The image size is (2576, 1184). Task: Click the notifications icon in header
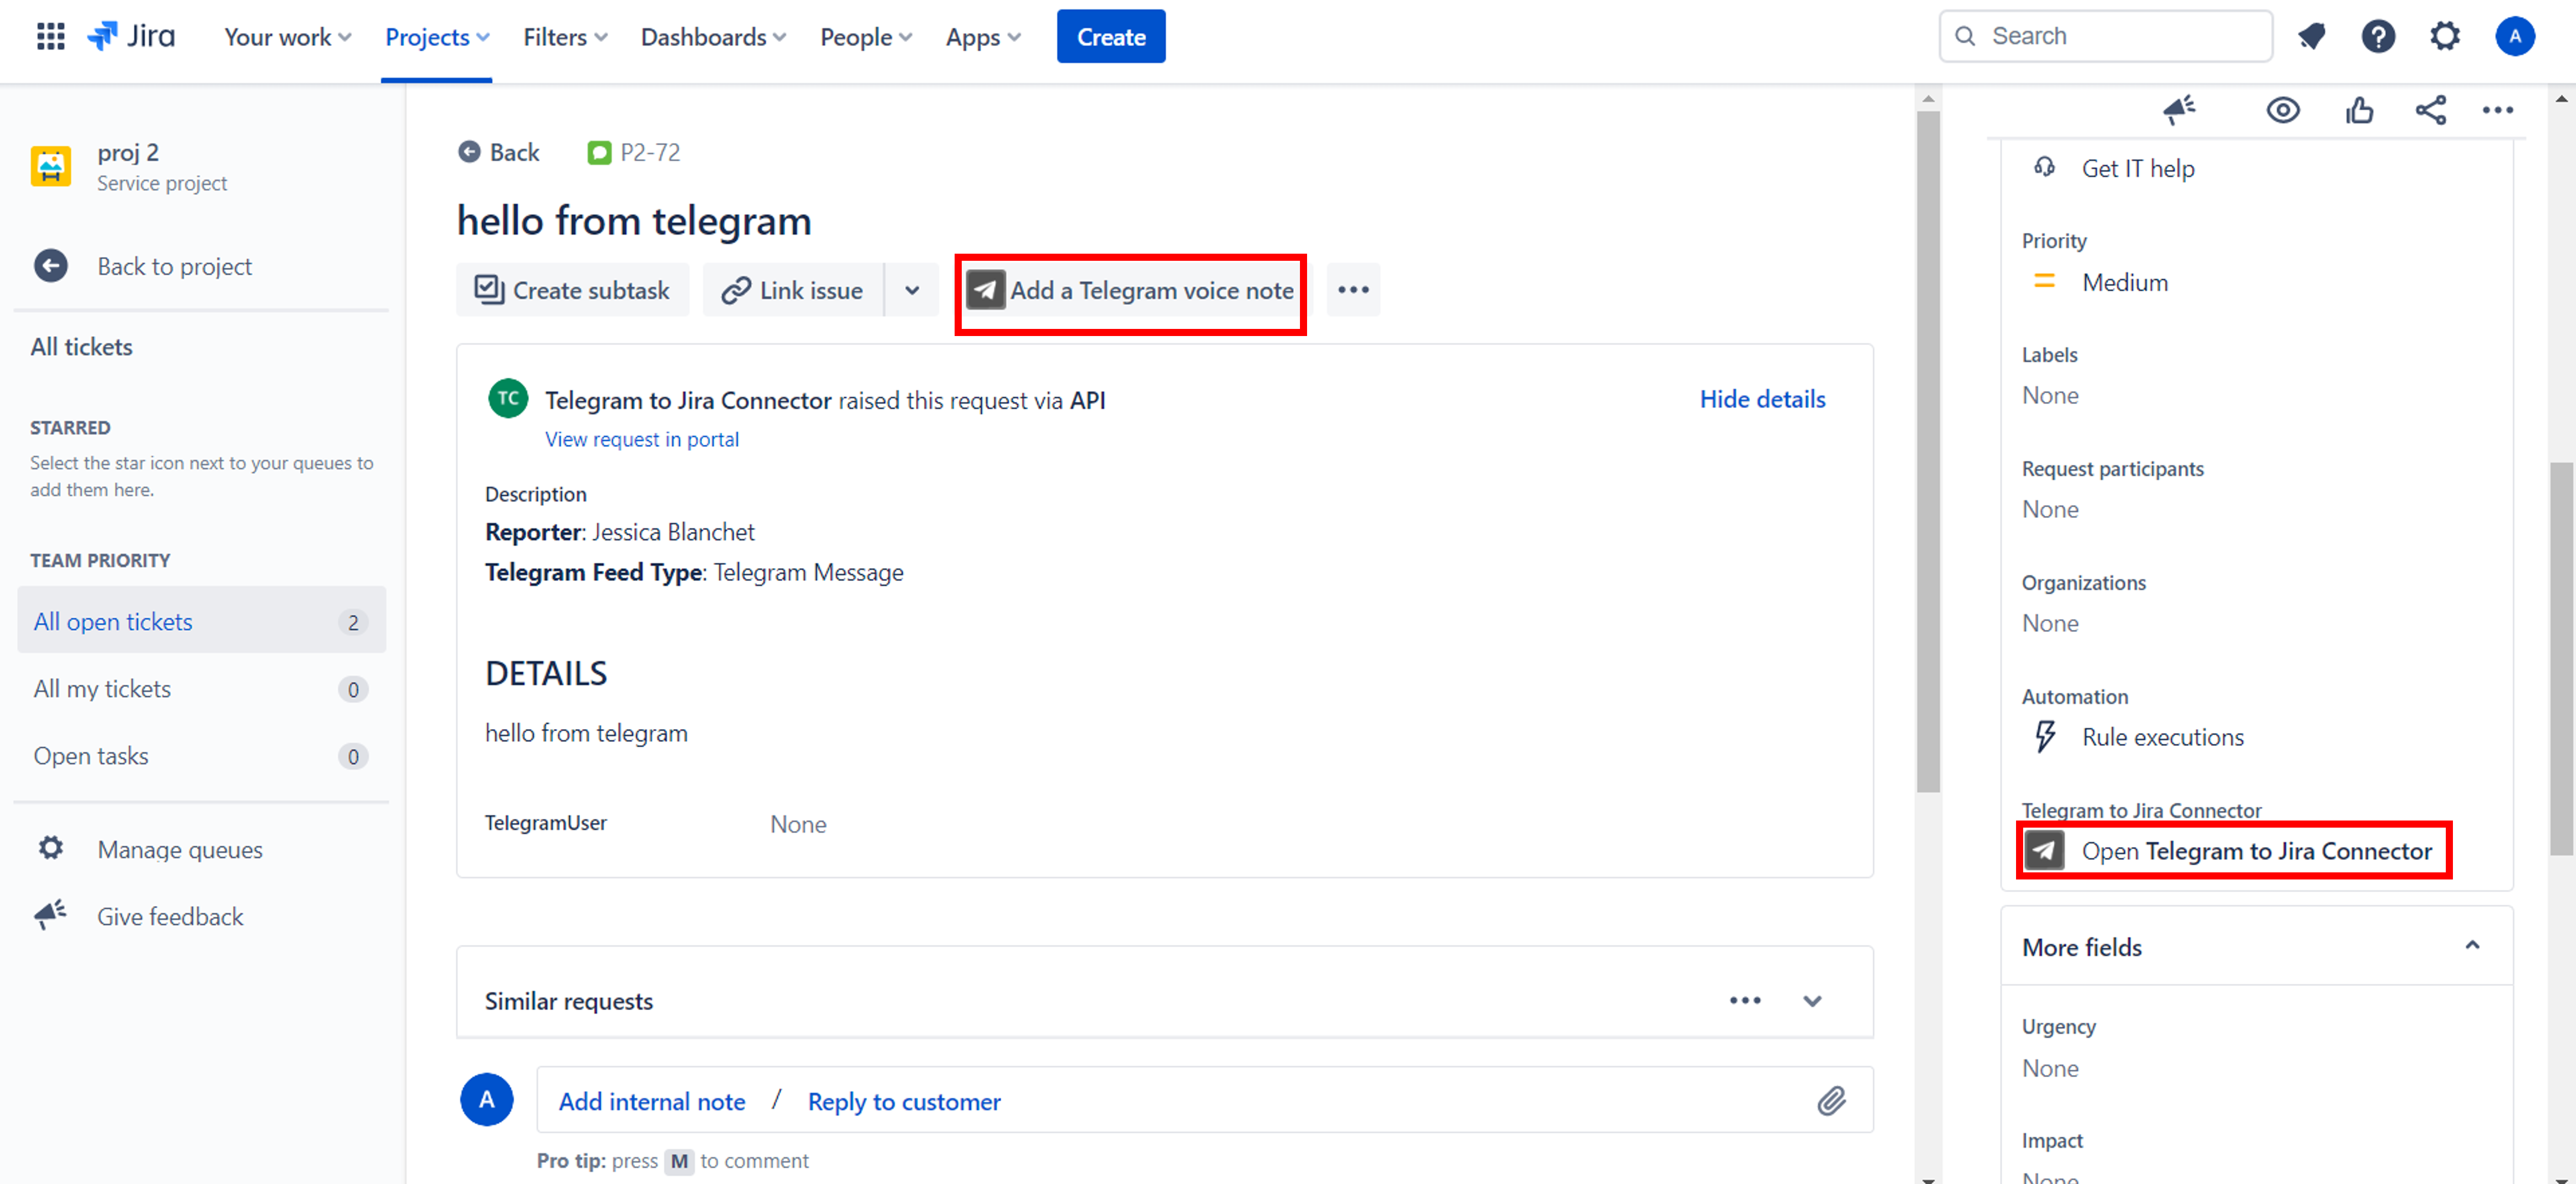coord(2311,37)
